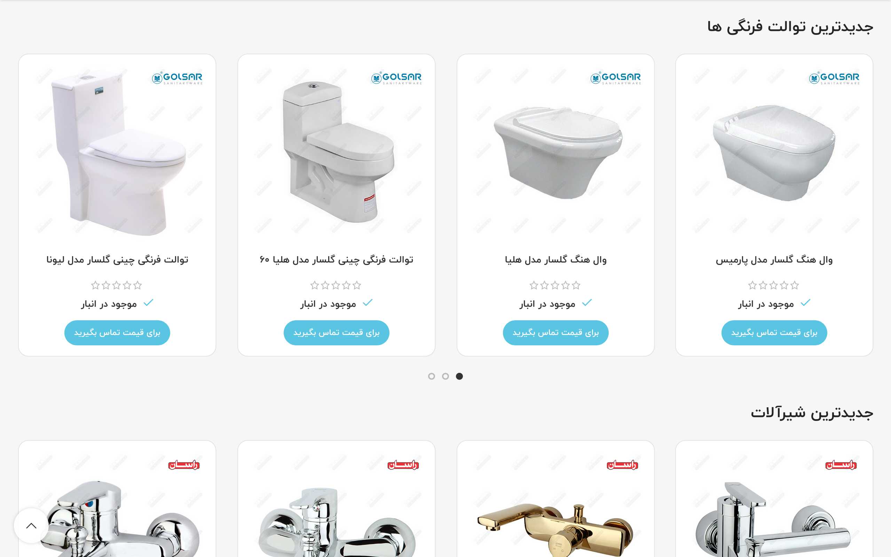The image size is (891, 557).
Task: Select the active dark carousel dot
Action: coord(459,376)
